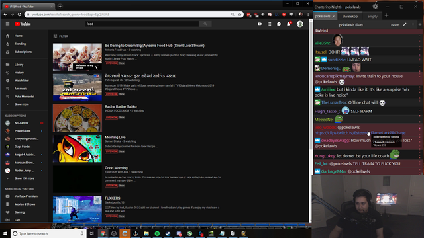Select the food YouTube browser tab
424x238 pixels.
tap(28, 6)
